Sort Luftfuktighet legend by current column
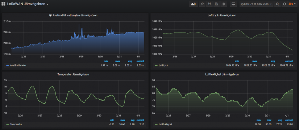 [x=289, y=120]
